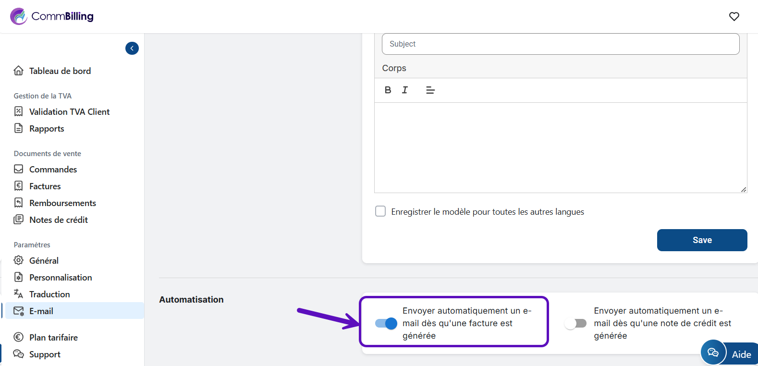Click the Traduction language icon
This screenshot has height=366, width=758.
coord(19,294)
